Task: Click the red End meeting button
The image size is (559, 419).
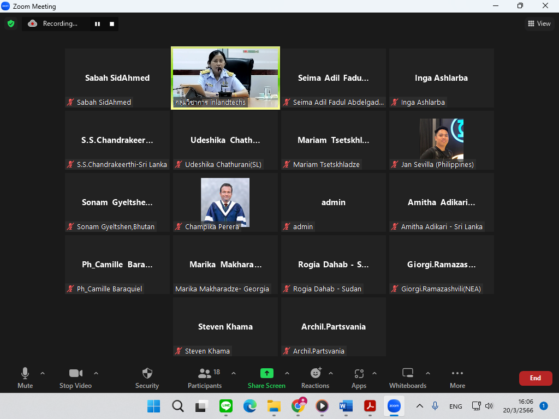Action: (x=536, y=378)
